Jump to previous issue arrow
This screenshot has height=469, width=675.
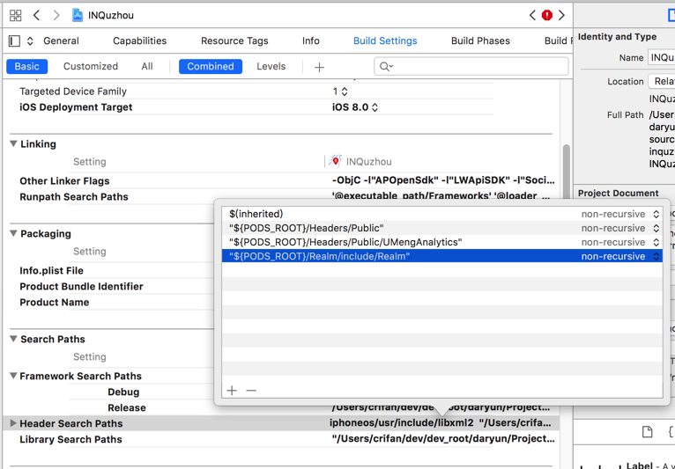532,16
